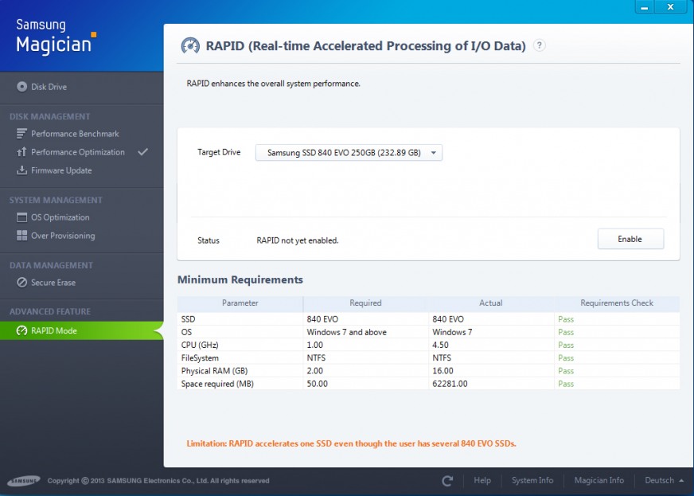Click the Firmware Update download icon
694x496 pixels.
22,170
